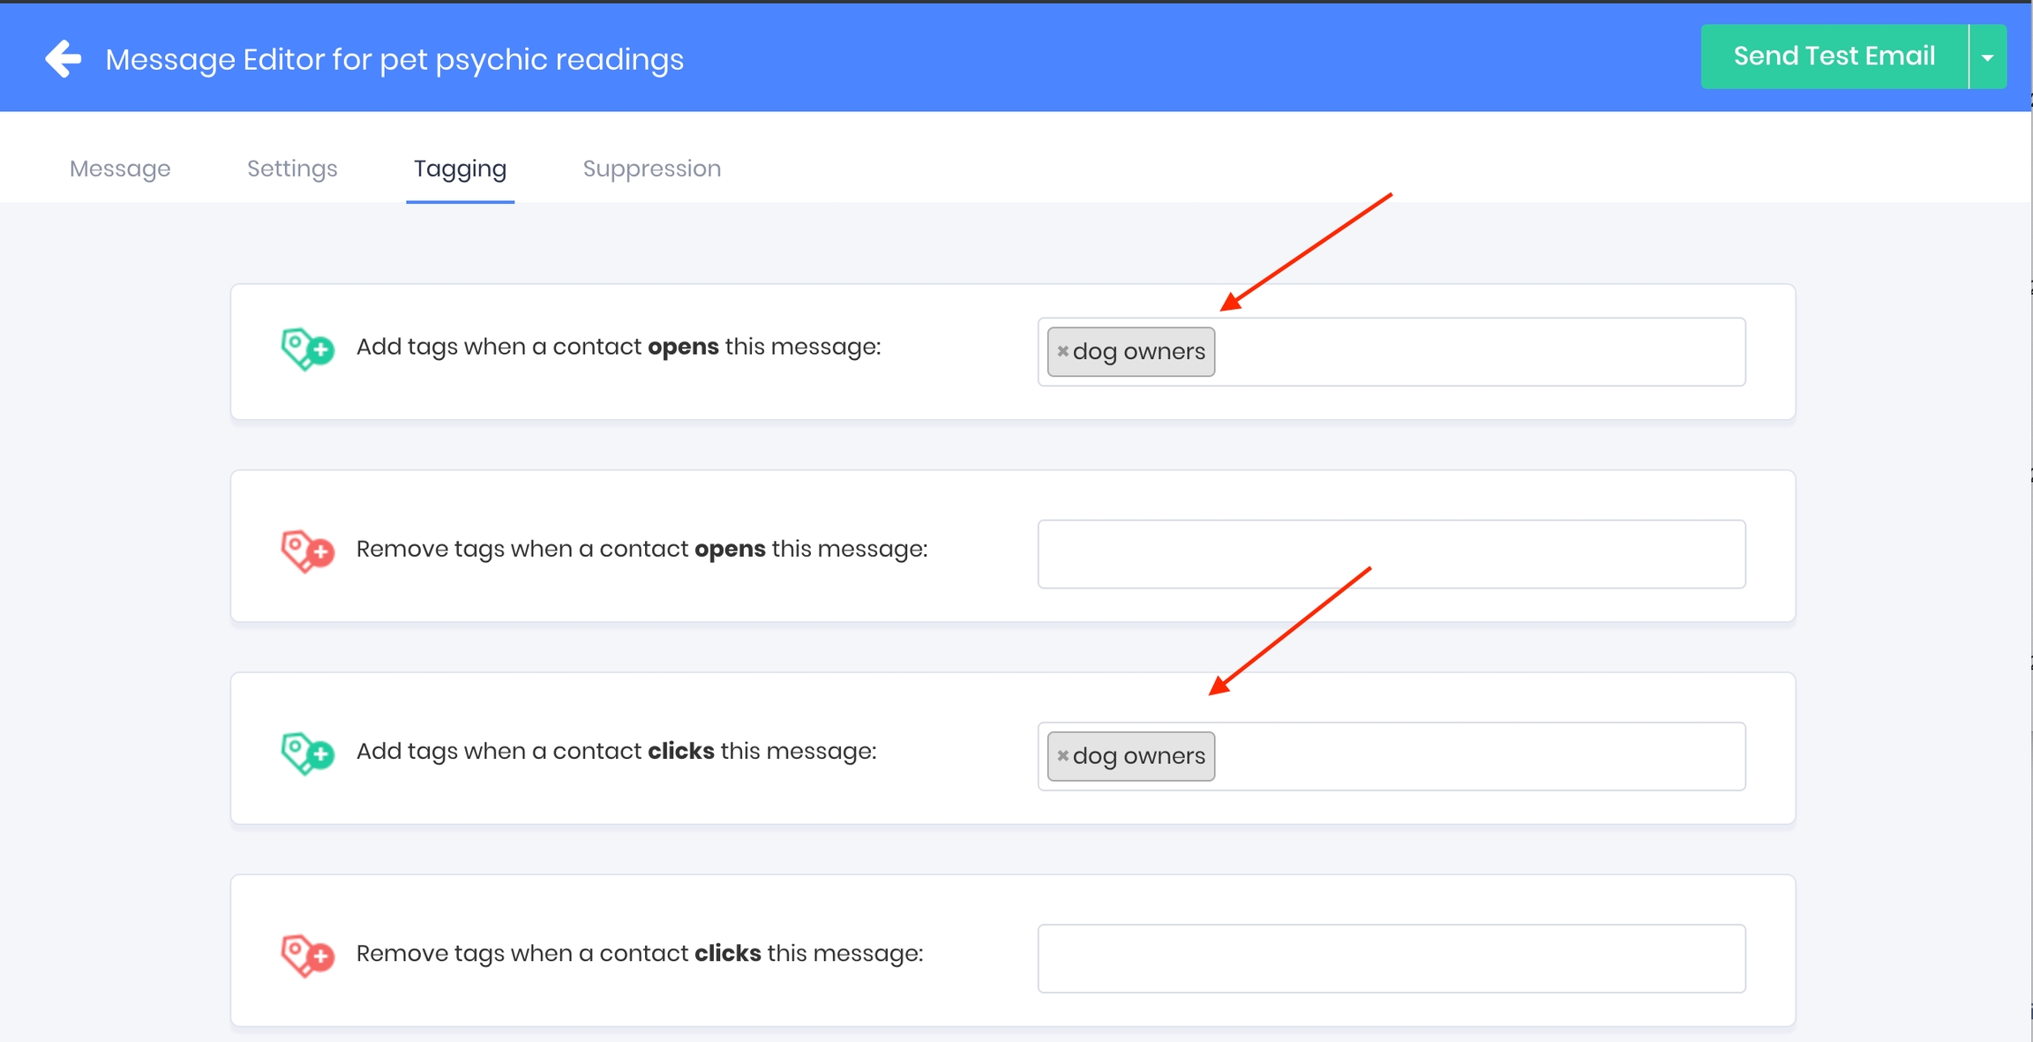The image size is (2033, 1042).
Task: Click the green add-tag icon for opens
Action: (x=306, y=349)
